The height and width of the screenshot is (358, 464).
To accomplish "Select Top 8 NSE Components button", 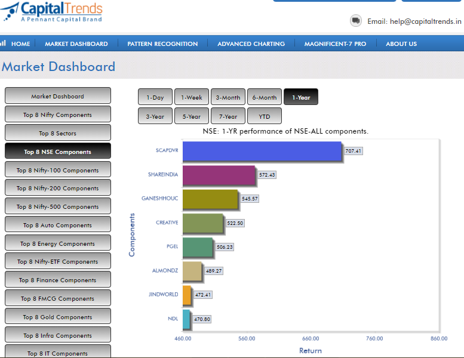I will [x=58, y=151].
